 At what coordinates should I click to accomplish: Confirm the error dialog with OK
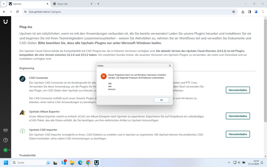coord(161,100)
